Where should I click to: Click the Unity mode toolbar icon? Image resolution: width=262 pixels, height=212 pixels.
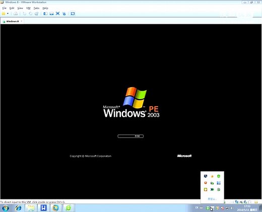(x=64, y=14)
